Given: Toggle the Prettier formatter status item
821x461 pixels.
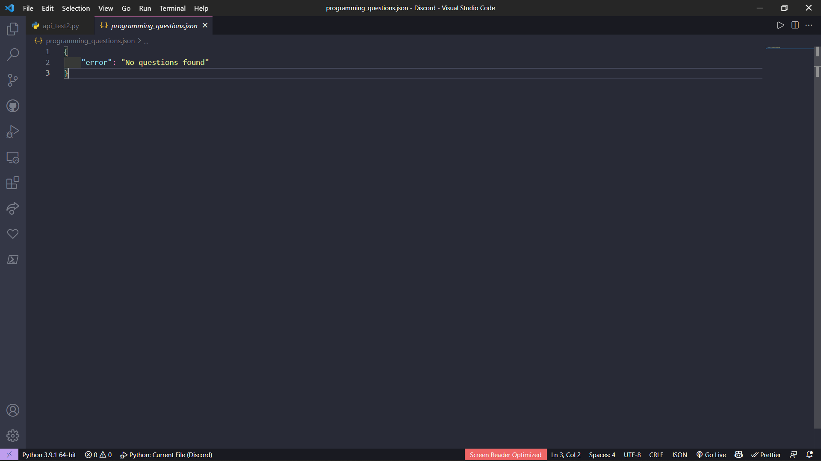Looking at the screenshot, I should click(x=766, y=455).
